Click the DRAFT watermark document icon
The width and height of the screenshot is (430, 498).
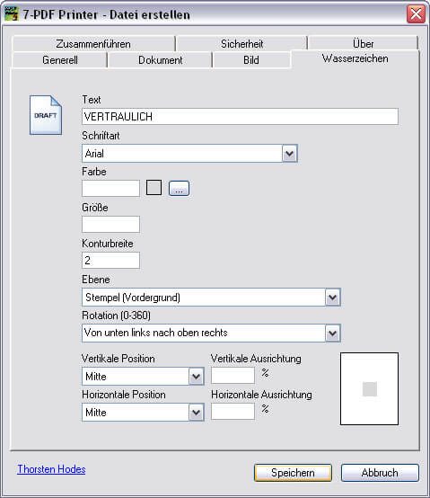point(46,115)
